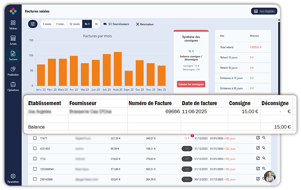Screen dimensions: 301x190
Task: Check the box for invoice 250142866
Action: point(35,179)
